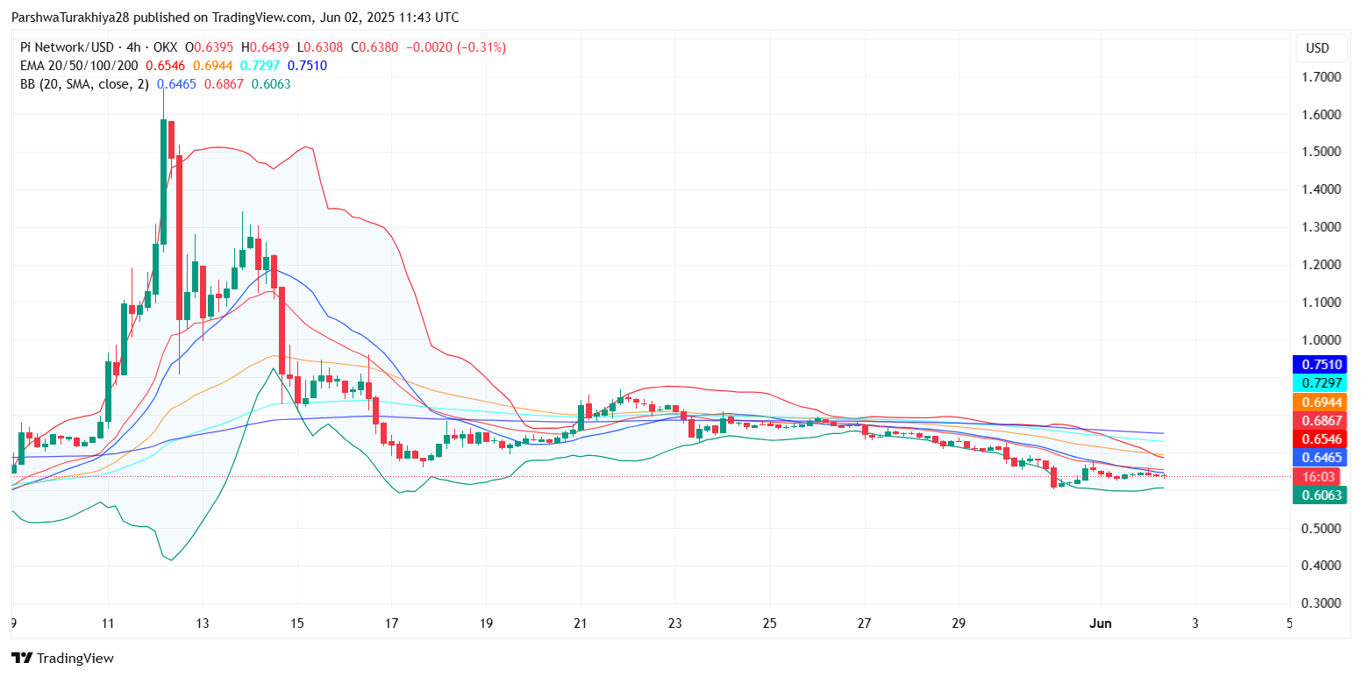Click the 21 date on the time axis

580,624
